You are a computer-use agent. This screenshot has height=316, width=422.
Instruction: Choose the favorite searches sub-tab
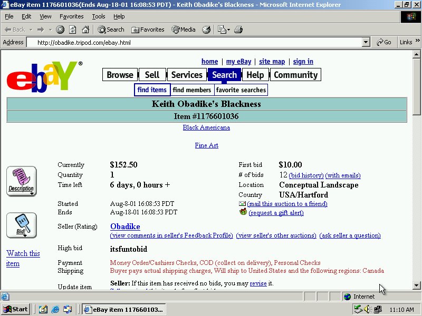tap(241, 90)
